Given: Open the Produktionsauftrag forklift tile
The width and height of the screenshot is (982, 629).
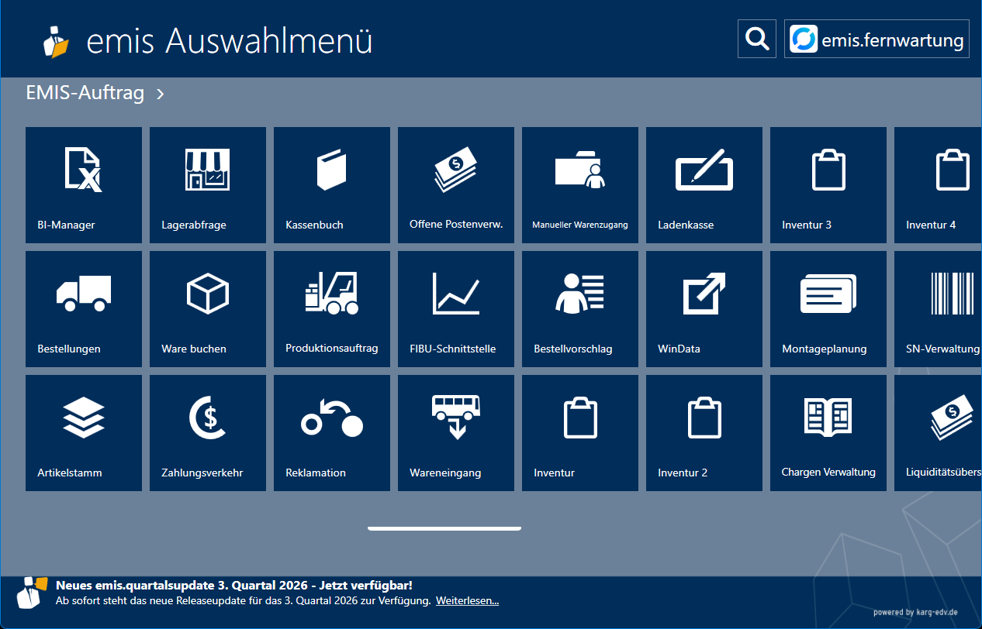Looking at the screenshot, I should 332,309.
